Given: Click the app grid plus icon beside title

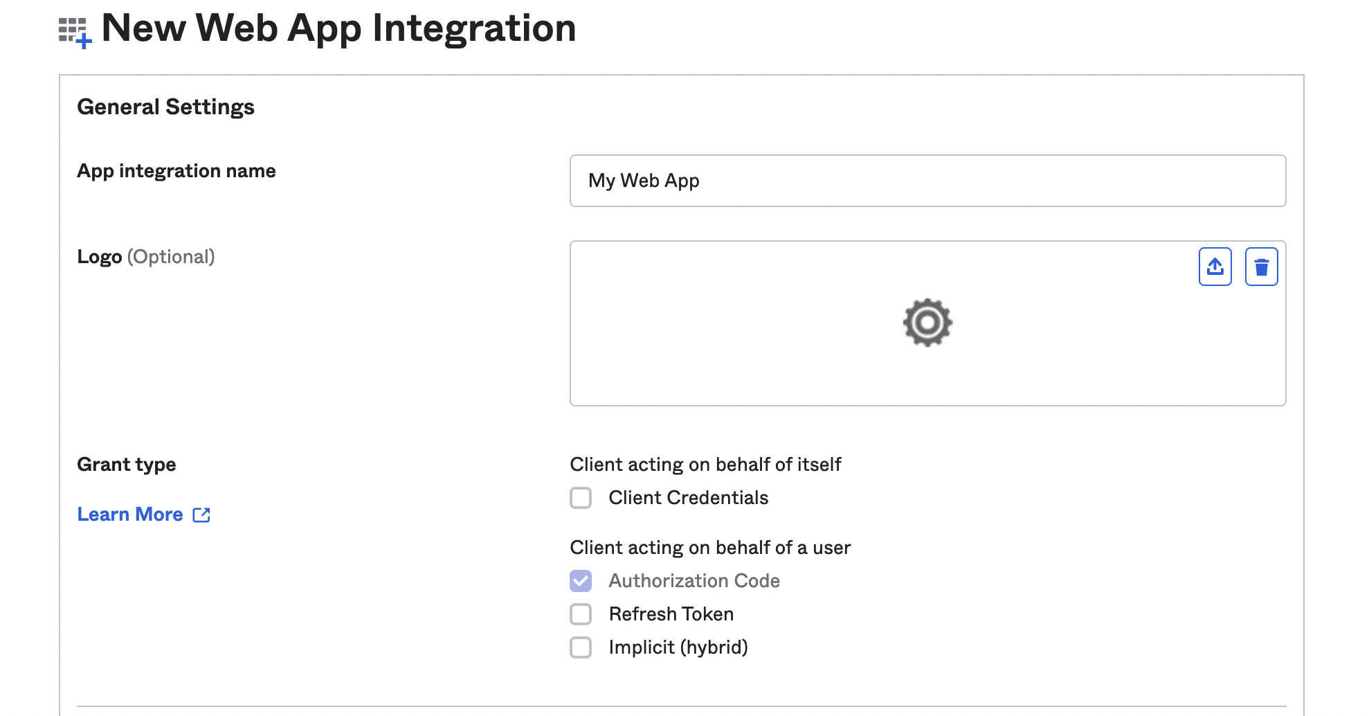Looking at the screenshot, I should tap(75, 33).
